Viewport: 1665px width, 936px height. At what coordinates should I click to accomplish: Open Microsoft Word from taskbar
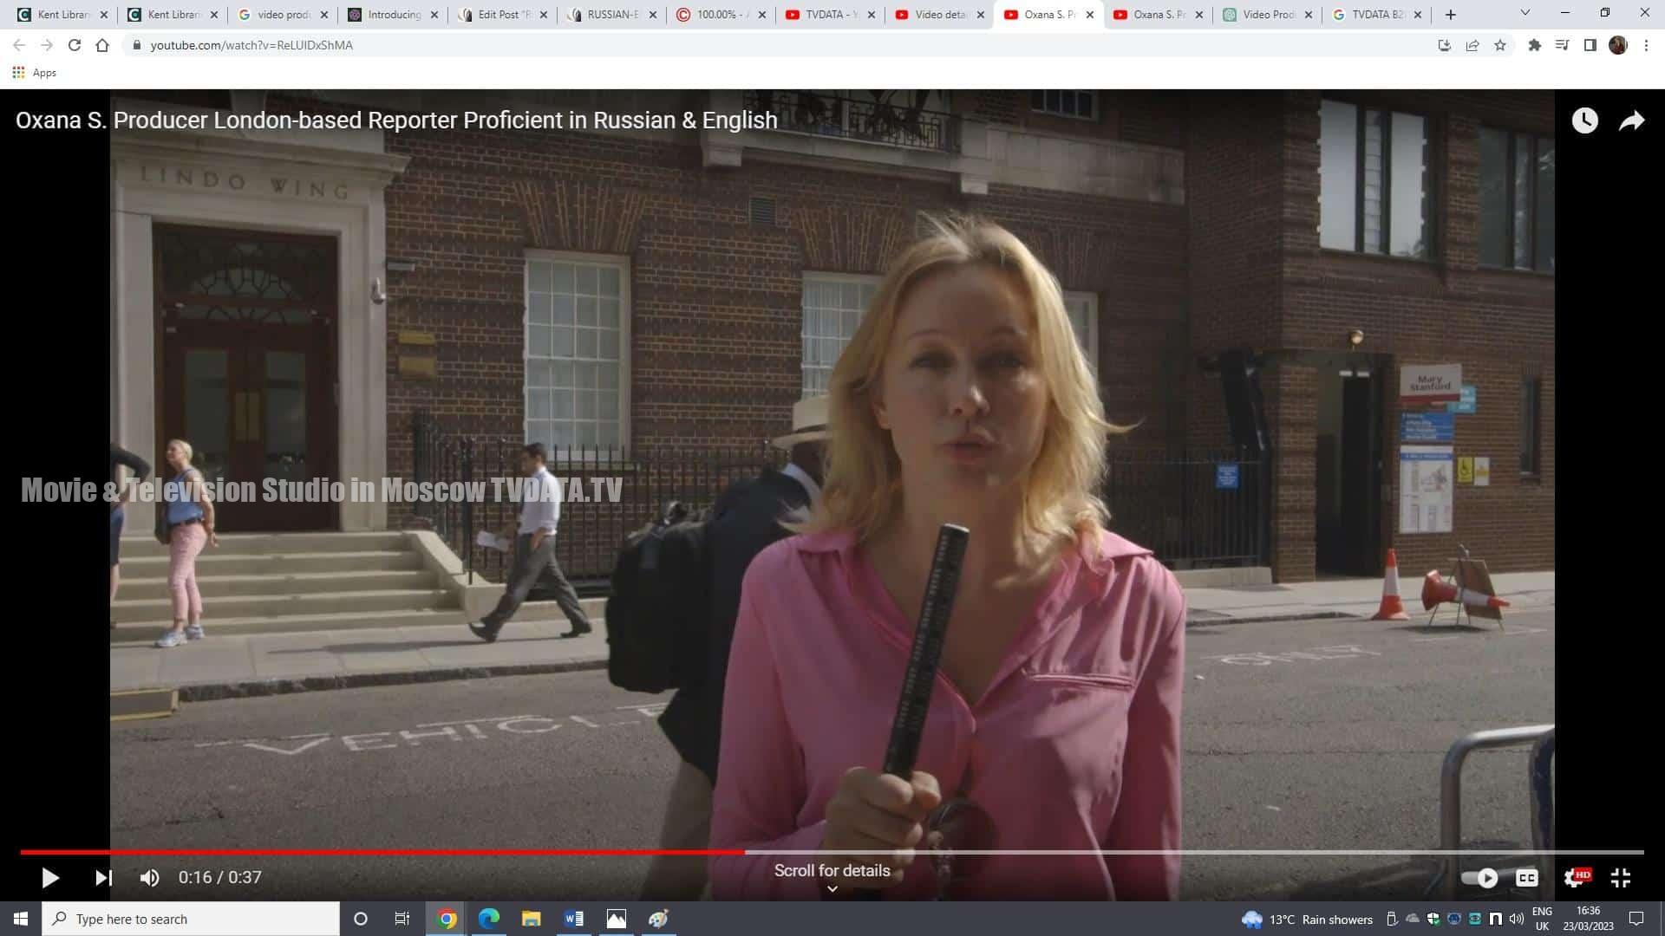573,919
